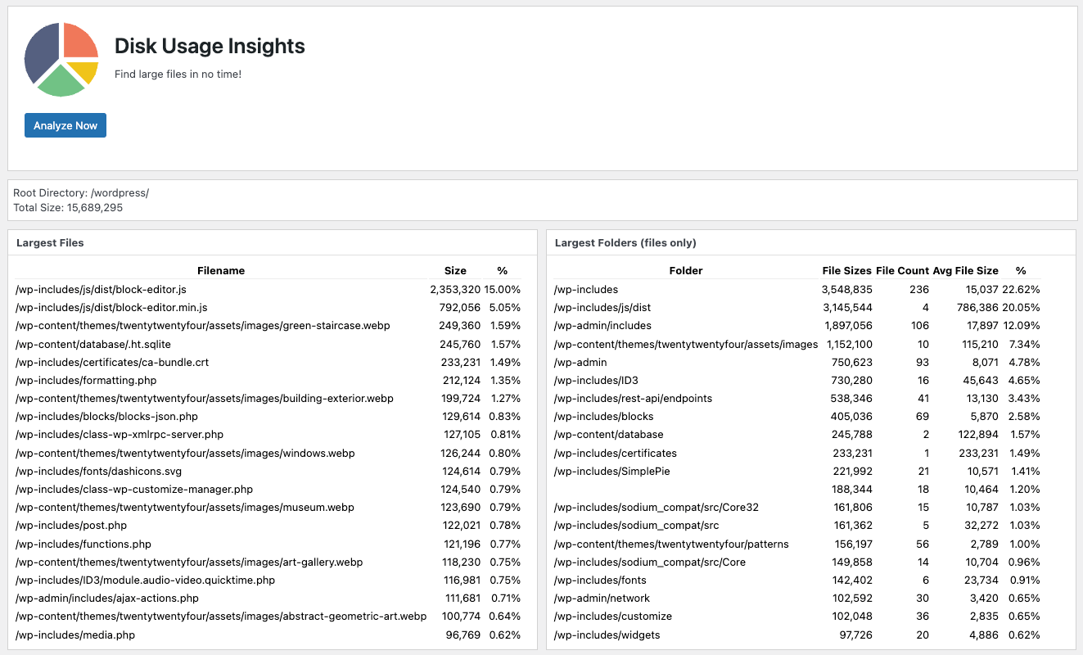Select /wp-includes/js/dist/block-editor.js file row
Image resolution: width=1083 pixels, height=655 pixels.
(268, 289)
